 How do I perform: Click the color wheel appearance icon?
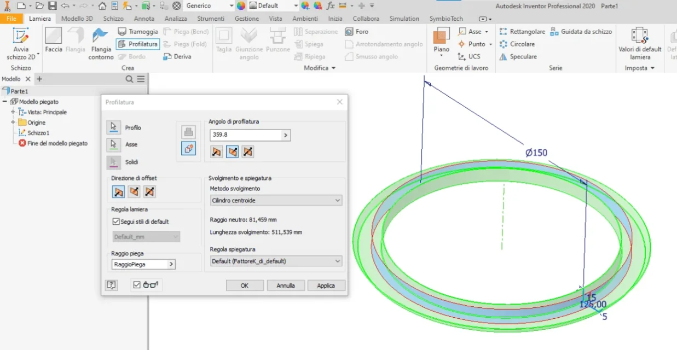241,5
